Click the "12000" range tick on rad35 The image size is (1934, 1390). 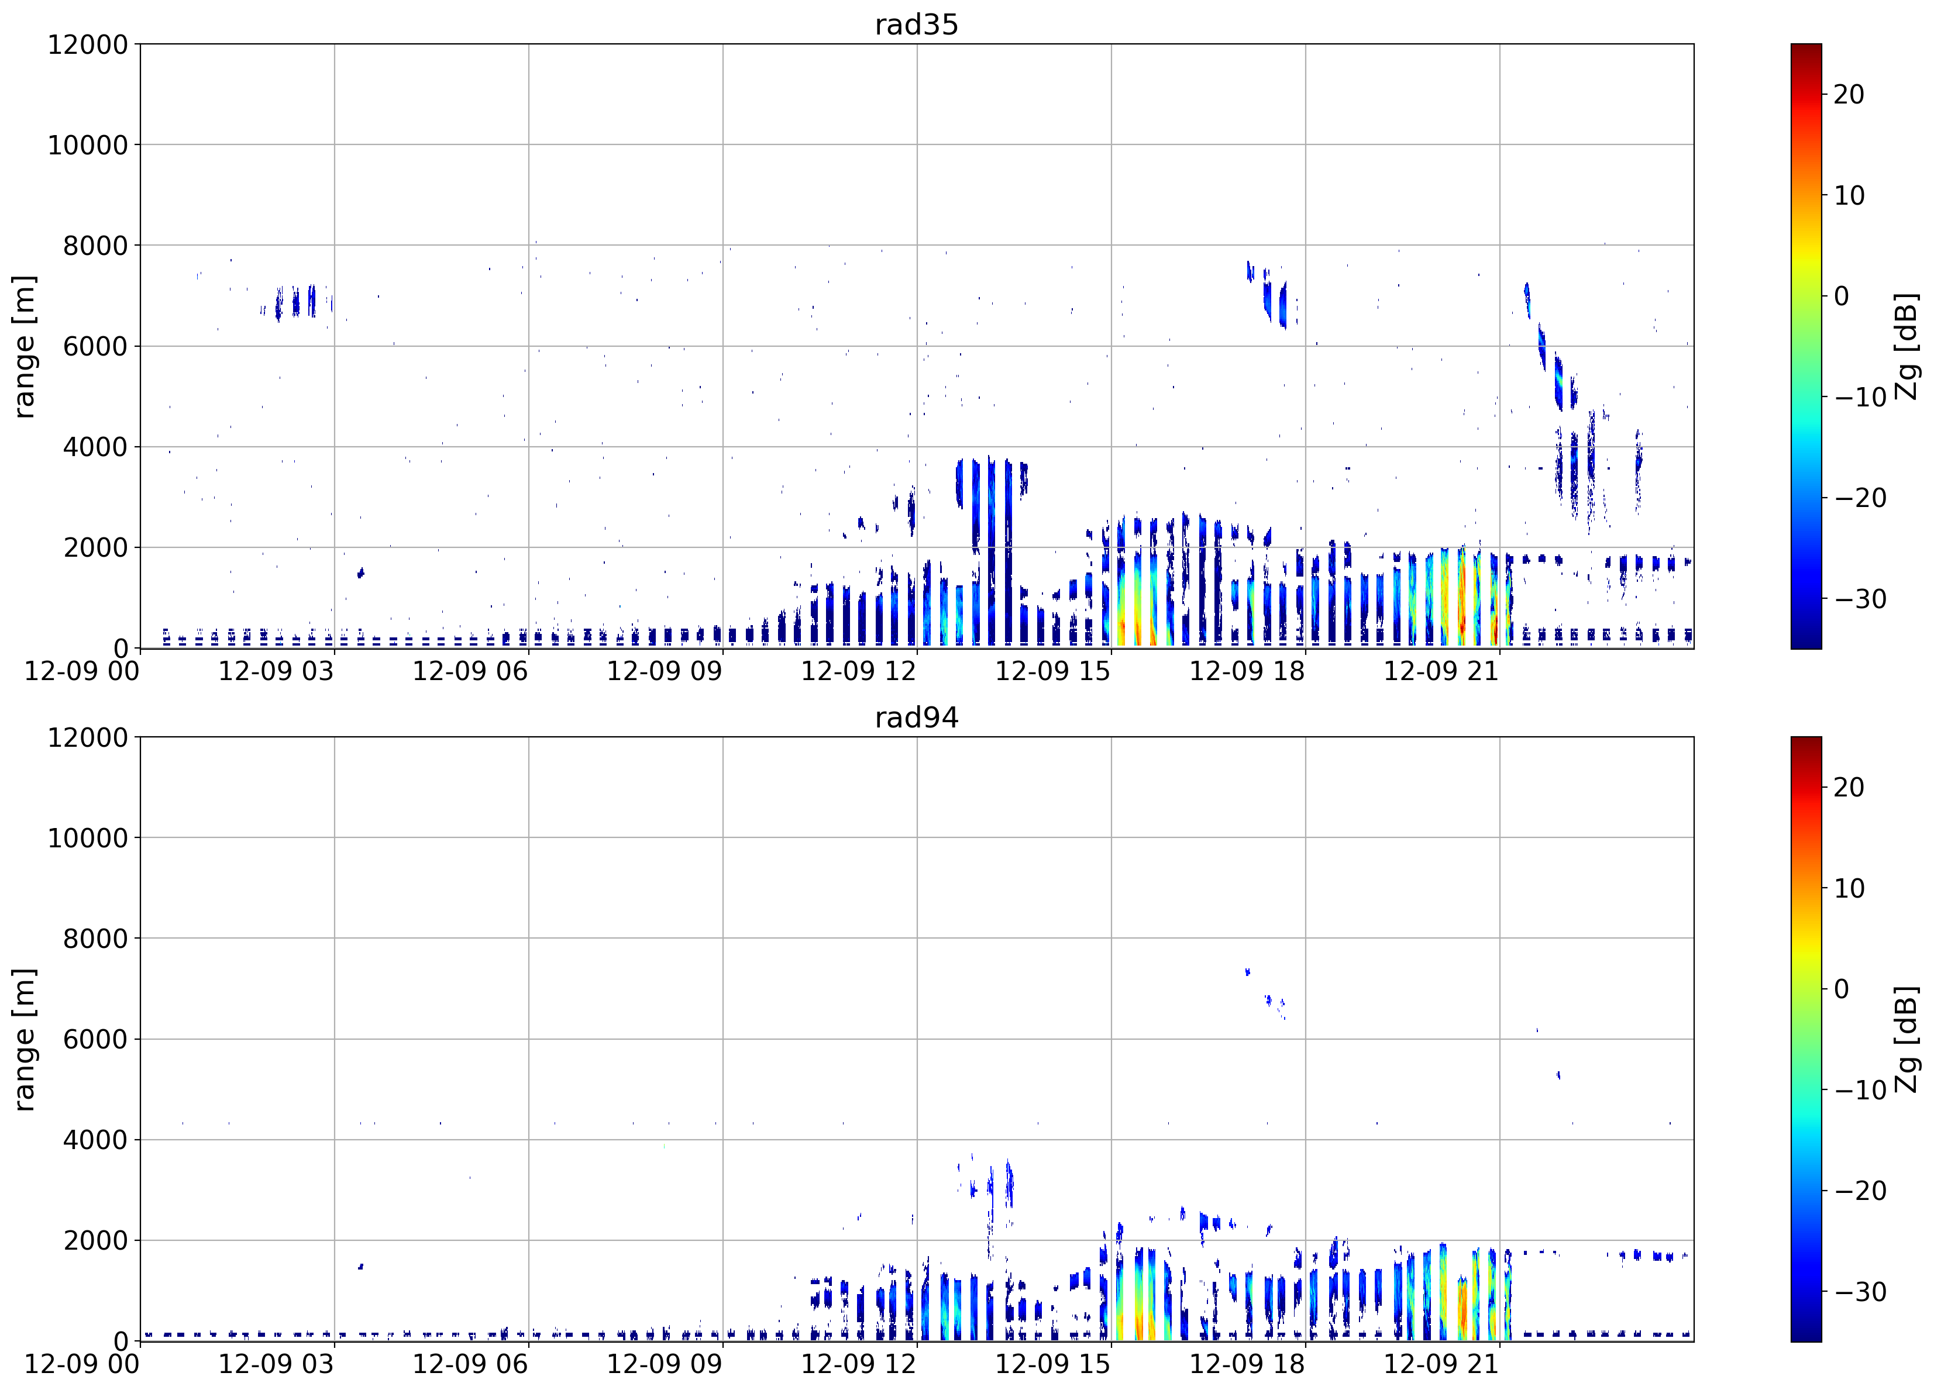click(88, 44)
